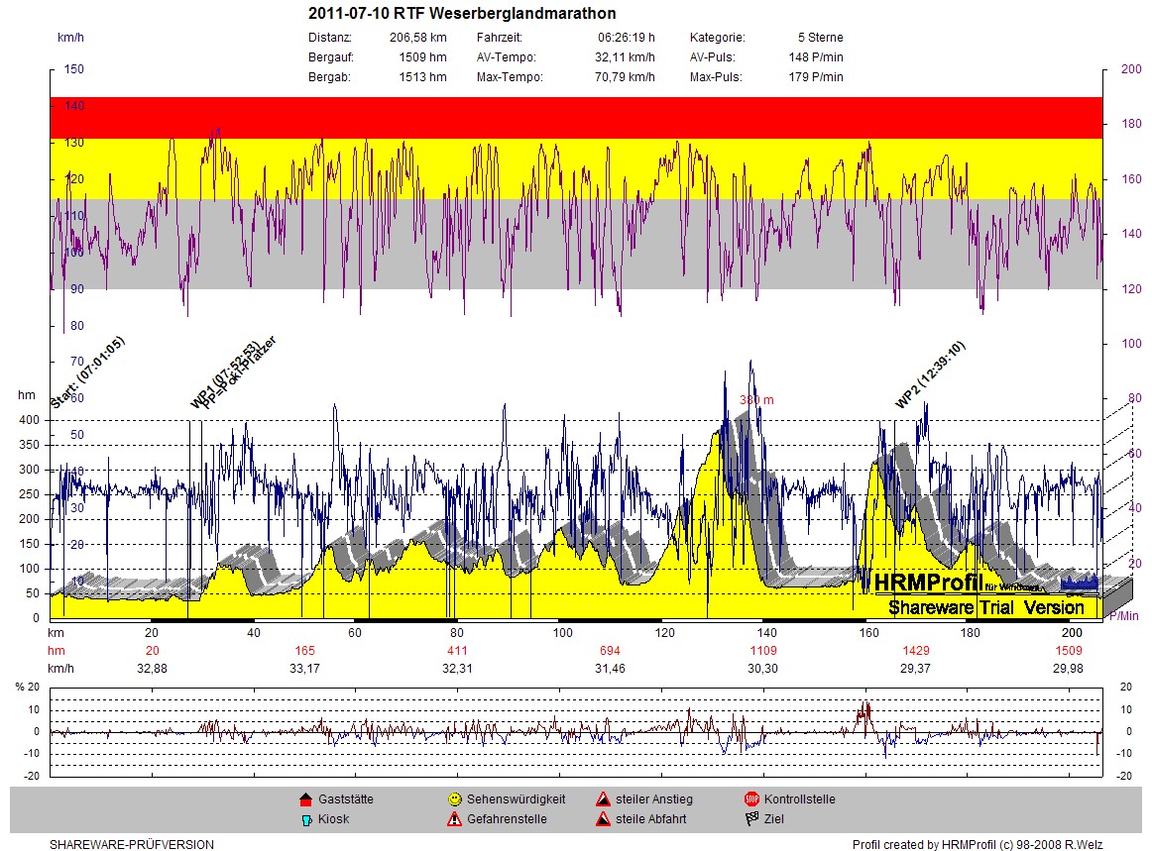Screen dimensions: 1152x851
Task: Click the red heart rate zone band
Action: pos(575,117)
